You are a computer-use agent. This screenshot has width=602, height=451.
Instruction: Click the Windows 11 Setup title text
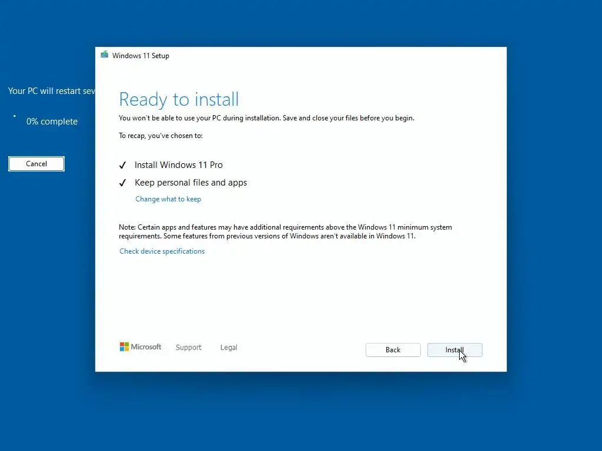coord(141,56)
